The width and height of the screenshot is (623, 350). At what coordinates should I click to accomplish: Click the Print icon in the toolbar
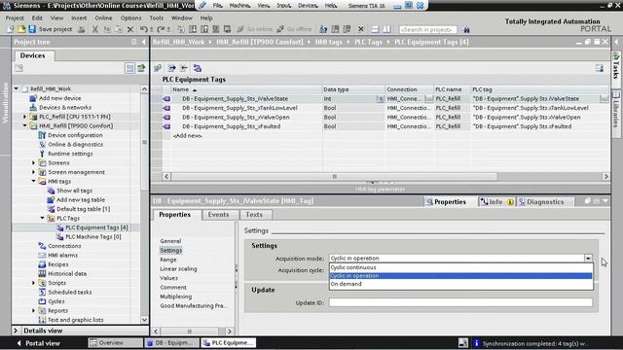82,29
